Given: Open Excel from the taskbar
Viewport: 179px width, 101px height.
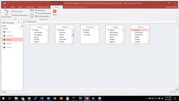Looking at the screenshot, I should click(55, 98).
